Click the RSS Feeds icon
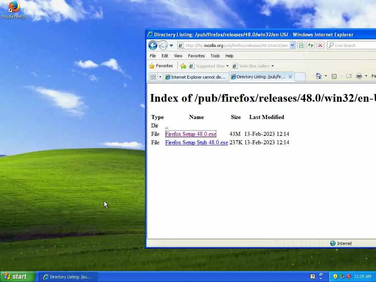The width and height of the screenshot is (376, 282). 334,76
